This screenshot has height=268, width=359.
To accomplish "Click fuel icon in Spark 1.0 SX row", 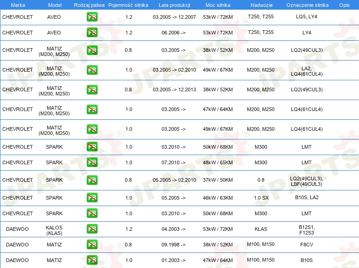I will click(x=92, y=197).
